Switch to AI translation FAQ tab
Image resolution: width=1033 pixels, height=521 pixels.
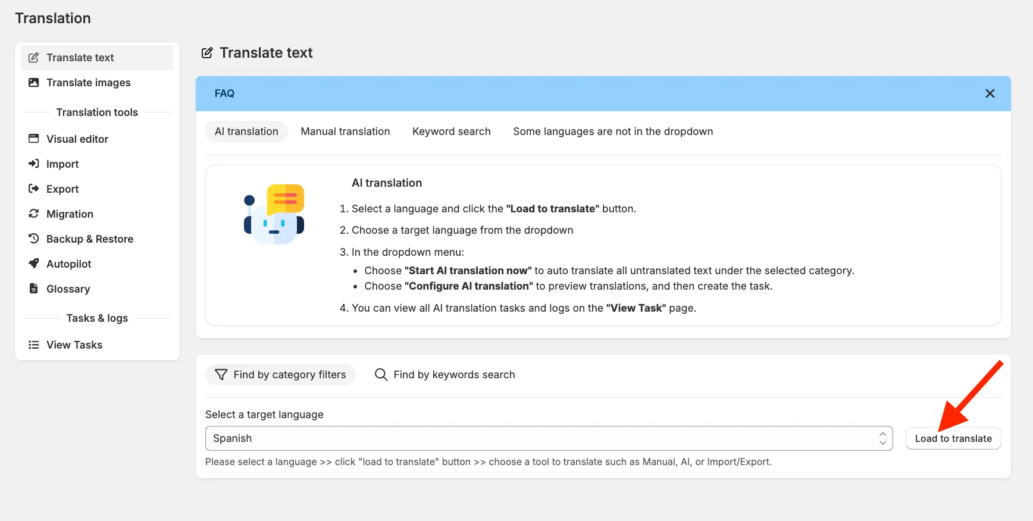click(246, 131)
